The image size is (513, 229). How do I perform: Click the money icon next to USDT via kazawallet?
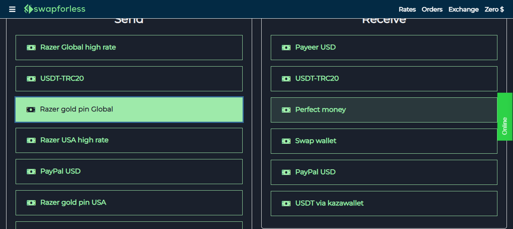point(286,203)
